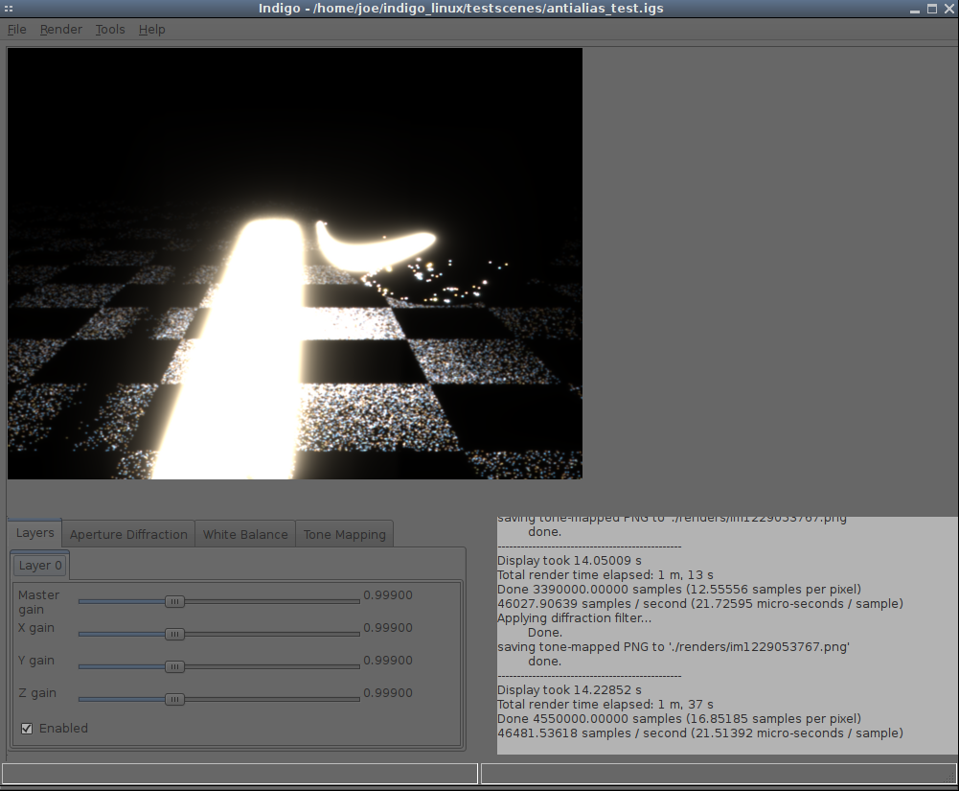Click the Z gain slider handle
This screenshot has height=791, width=959.
174,699
